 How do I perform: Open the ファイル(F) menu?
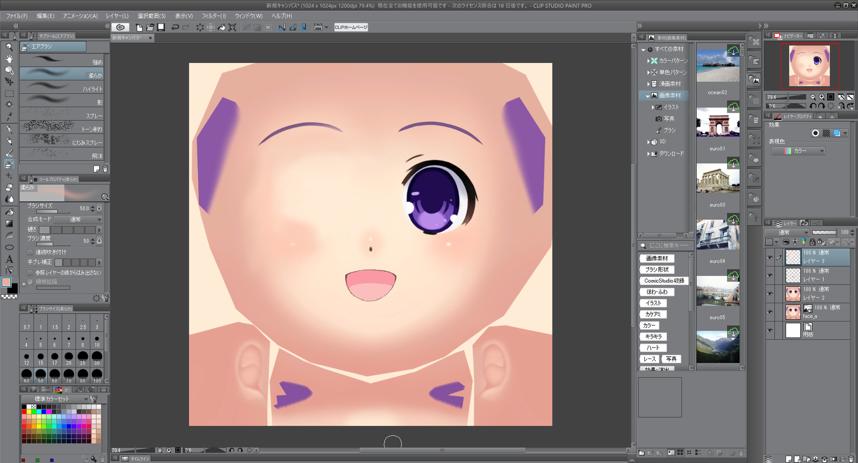click(17, 16)
